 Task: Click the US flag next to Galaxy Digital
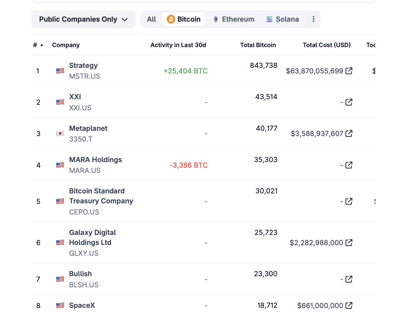(x=60, y=243)
